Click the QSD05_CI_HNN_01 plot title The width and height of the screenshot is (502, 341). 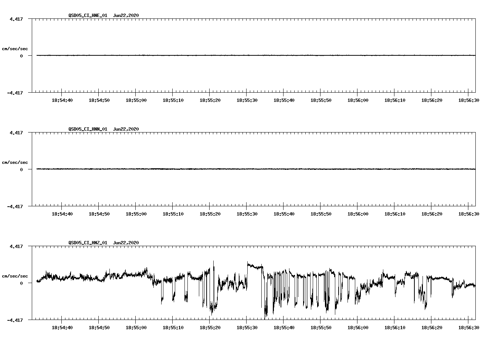point(88,129)
